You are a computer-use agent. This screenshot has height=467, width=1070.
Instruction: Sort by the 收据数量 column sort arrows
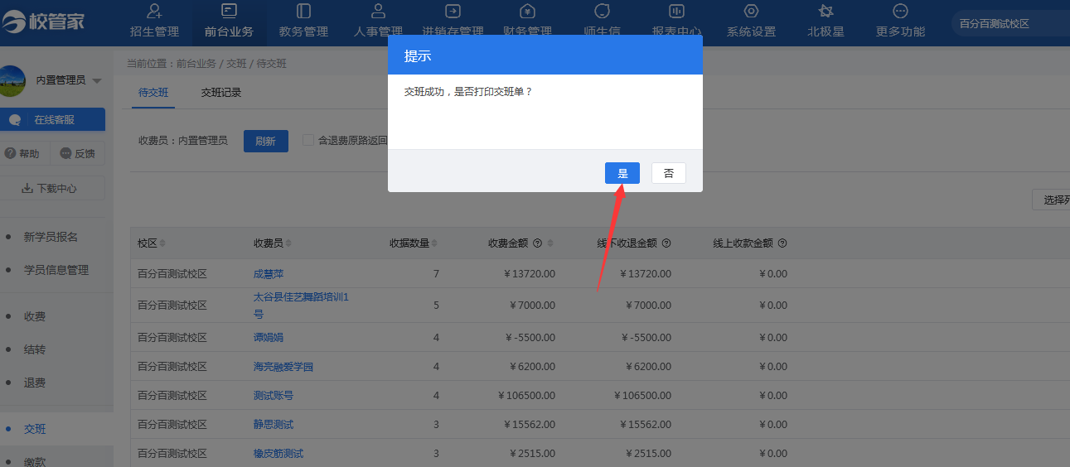pyautogui.click(x=434, y=243)
